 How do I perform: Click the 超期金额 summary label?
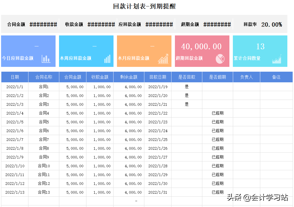click(x=190, y=25)
